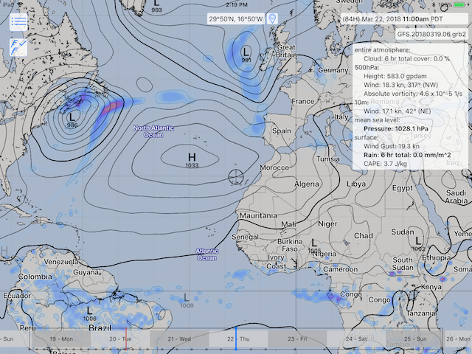Select the crosshair cursor near Morocco
Screen dimensions: 472x354
tap(236, 177)
